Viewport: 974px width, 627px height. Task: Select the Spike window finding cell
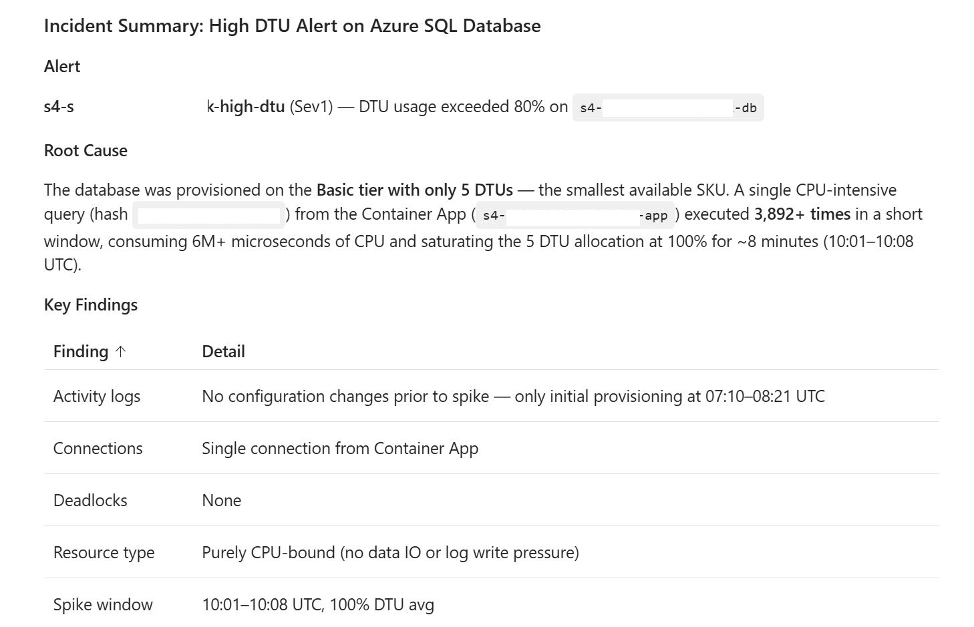tap(103, 604)
